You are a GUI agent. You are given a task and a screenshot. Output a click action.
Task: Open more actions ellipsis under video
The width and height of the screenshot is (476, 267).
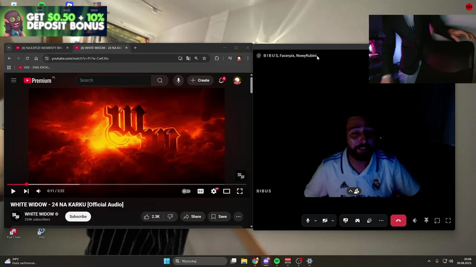(x=238, y=217)
